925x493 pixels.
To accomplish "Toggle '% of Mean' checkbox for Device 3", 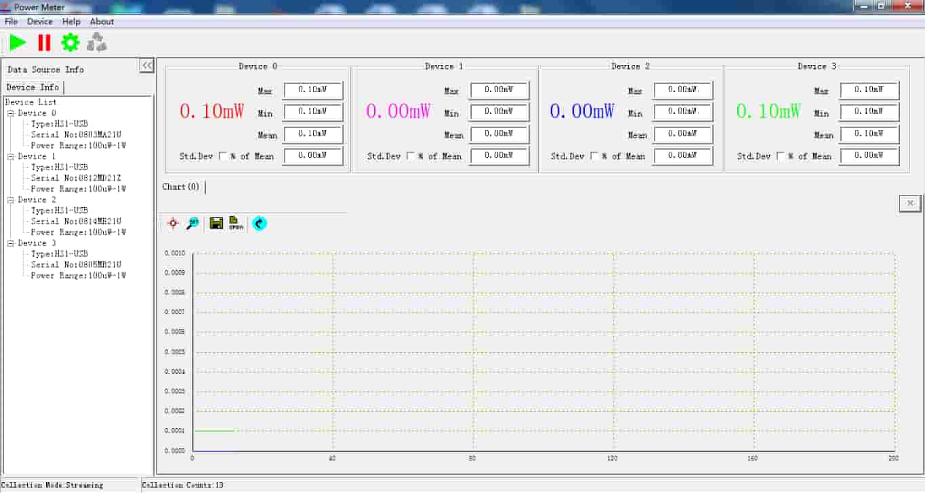I will coord(781,156).
